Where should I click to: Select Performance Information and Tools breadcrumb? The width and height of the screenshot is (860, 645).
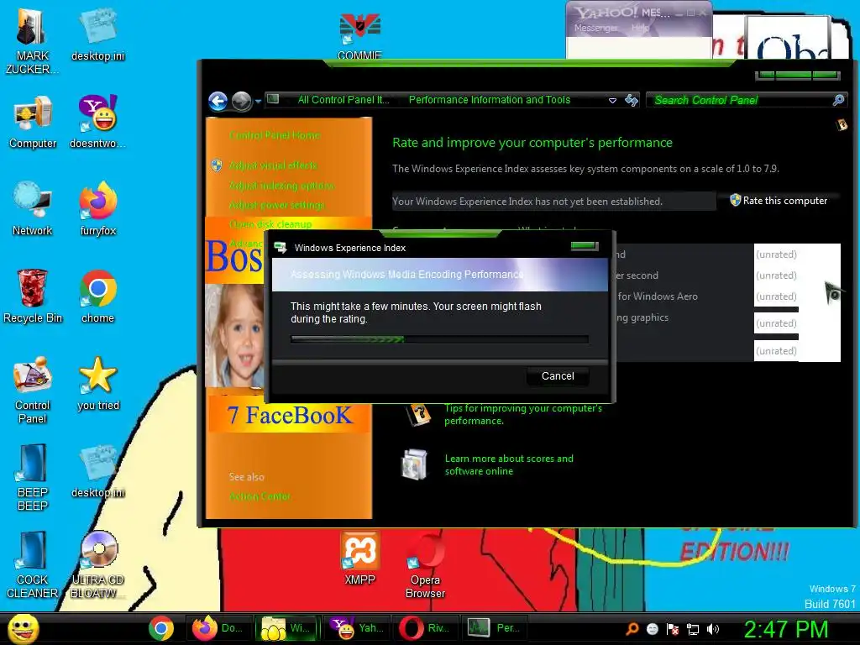click(490, 100)
